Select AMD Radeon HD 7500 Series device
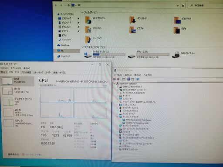Screen dimensions: 223x167 coord(137,120)
